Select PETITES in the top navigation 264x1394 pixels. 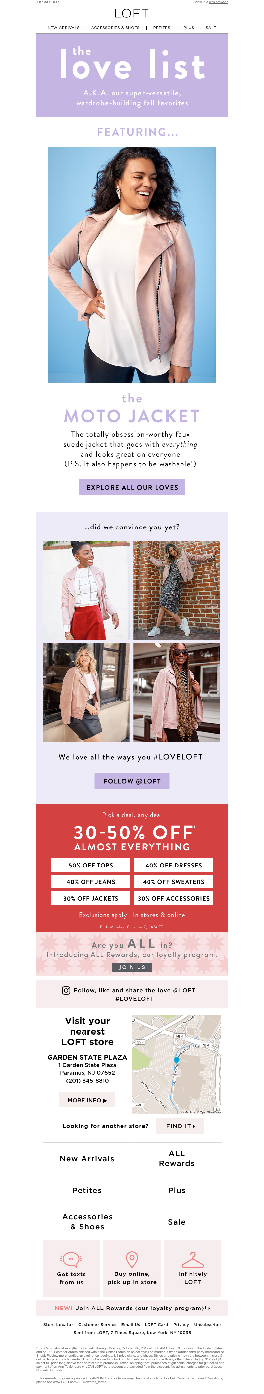click(162, 28)
